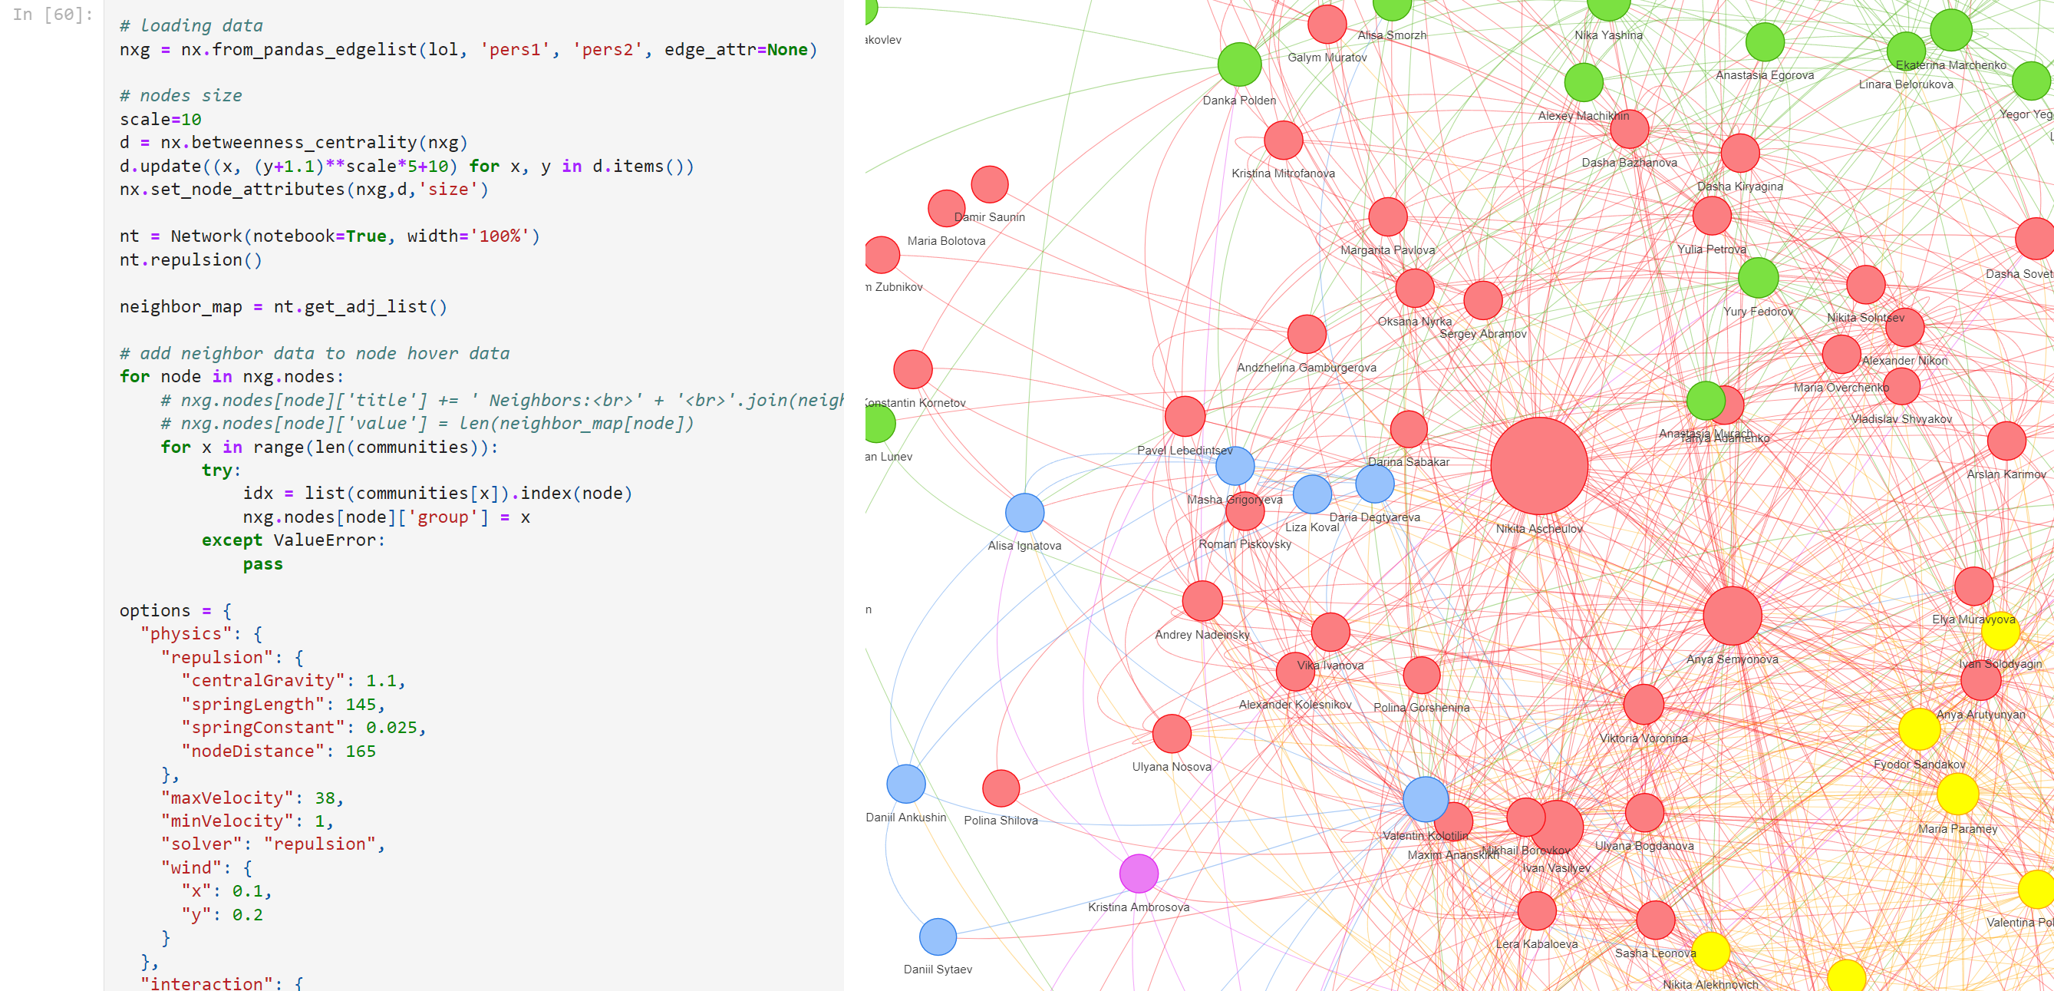Select the green Yury Fedorov node
Screen dimensions: 2054x991
click(1757, 278)
